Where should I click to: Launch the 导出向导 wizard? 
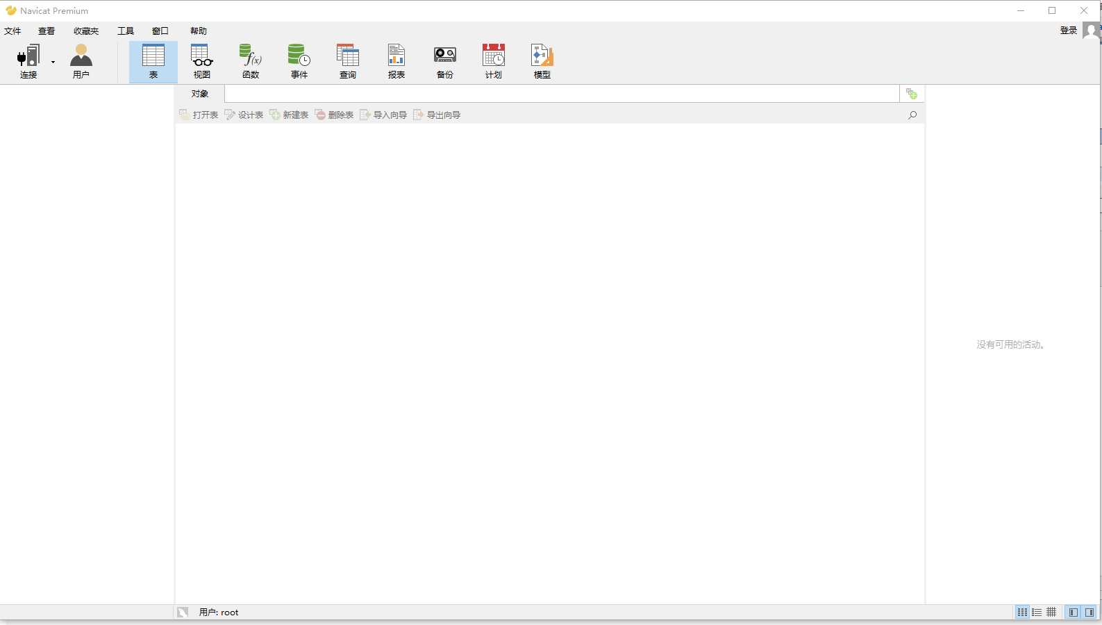click(x=437, y=115)
